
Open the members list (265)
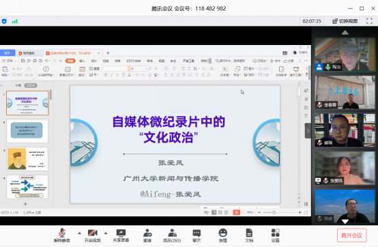172,235
